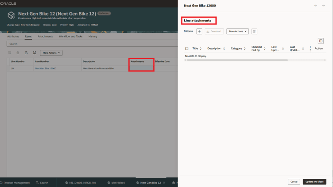This screenshot has width=333, height=187.
Task: Click the Search input field
Action: click(92, 44)
